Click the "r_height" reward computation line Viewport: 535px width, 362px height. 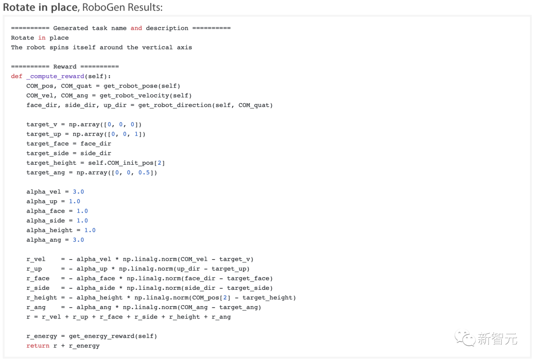(x=161, y=298)
